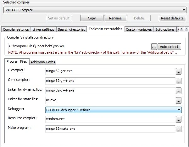This screenshot has width=189, height=147.
Task: Click the C compiler input field
Action: click(x=110, y=71)
